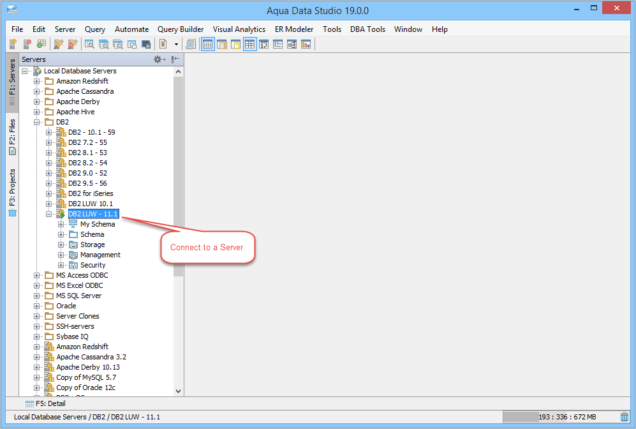Click the ER diagram window toolbar icon

264,44
